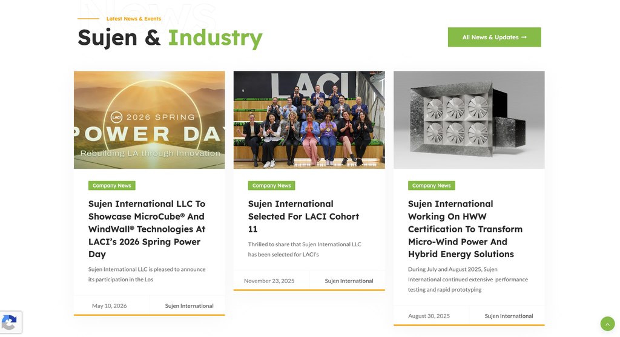This screenshot has height=337, width=620.
Task: Click excerpt "Thrilled to share that Sujen International"
Action: 305,249
